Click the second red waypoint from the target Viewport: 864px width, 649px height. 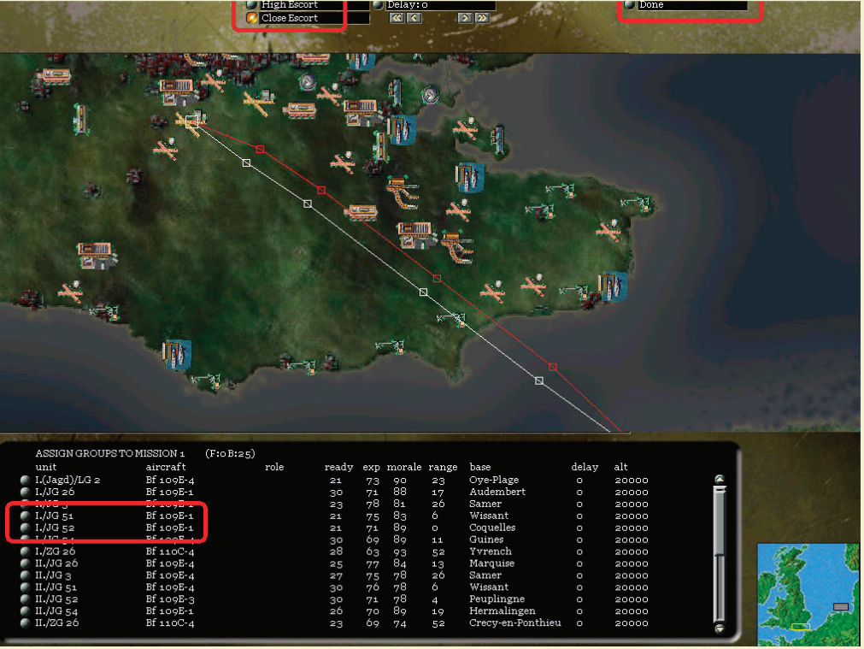pyautogui.click(x=321, y=190)
